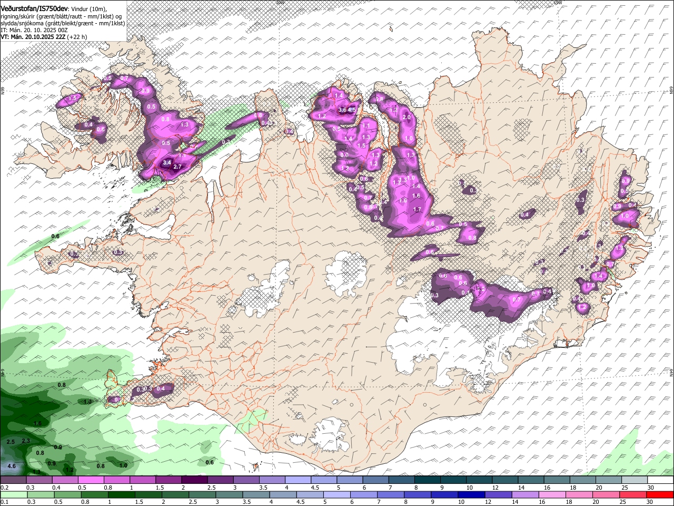The height and width of the screenshot is (506, 674).
Task: Pick the gray-teal 3 rain scale swatch
Action: pyautogui.click(x=229, y=494)
